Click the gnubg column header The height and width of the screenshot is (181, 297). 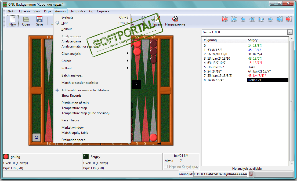(x=227, y=40)
